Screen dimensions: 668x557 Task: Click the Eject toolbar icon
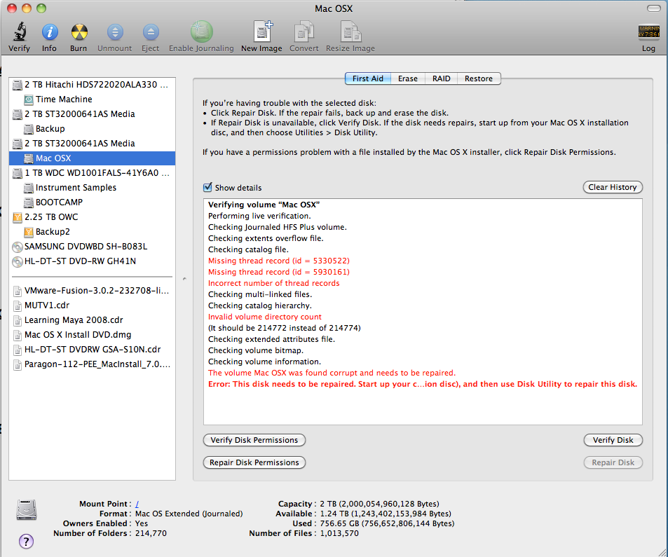pos(151,32)
